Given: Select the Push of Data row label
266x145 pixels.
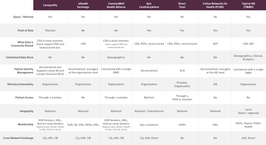Looking at the screenshot, I should coord(25,30).
